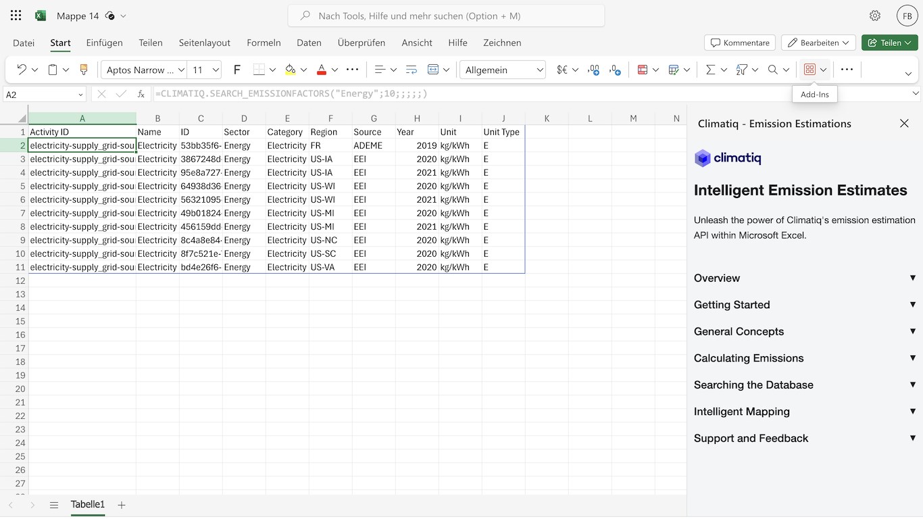Open the Daten tab
This screenshot has width=923, height=519.
click(309, 43)
